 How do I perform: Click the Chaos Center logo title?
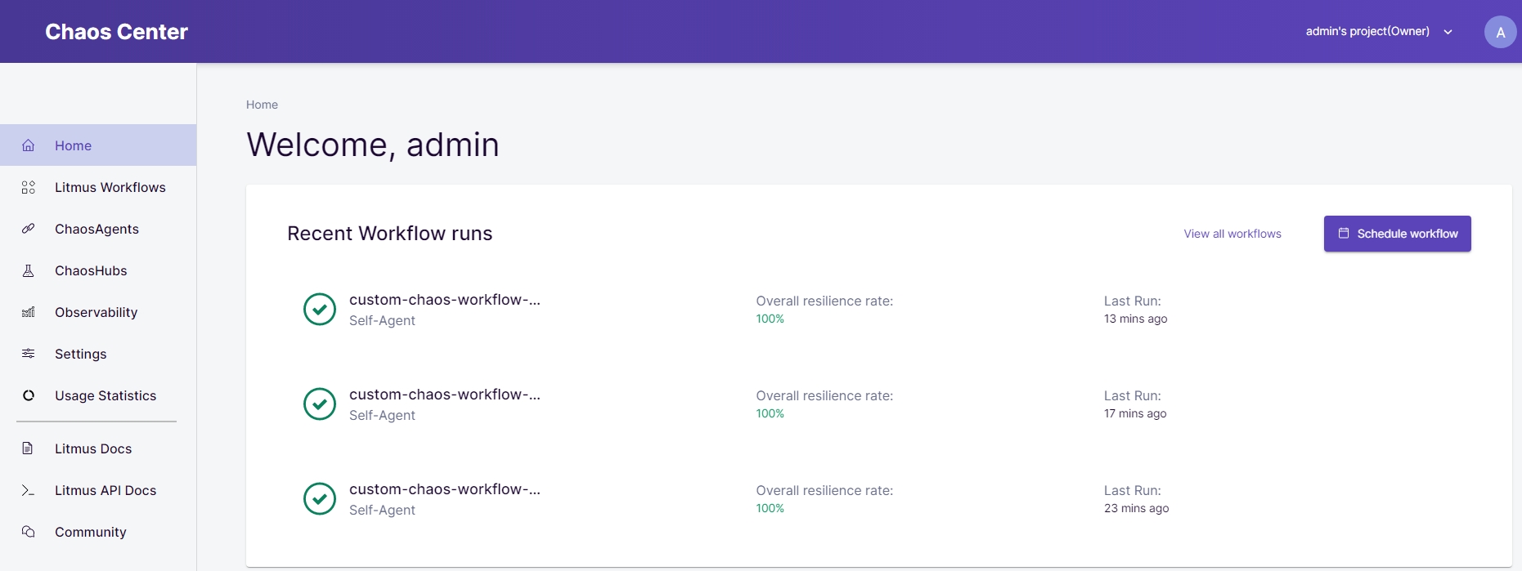click(116, 32)
